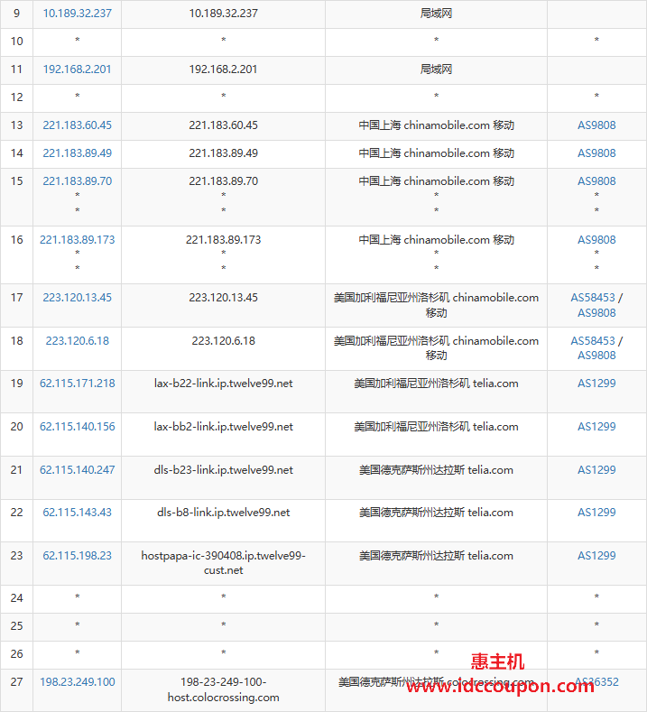The height and width of the screenshot is (712, 647).
Task: Click hop number 26 cell
Action: 16,654
